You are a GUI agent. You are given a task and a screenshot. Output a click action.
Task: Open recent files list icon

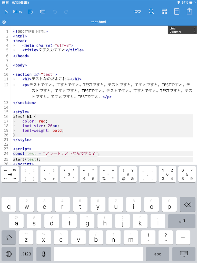point(30,12)
